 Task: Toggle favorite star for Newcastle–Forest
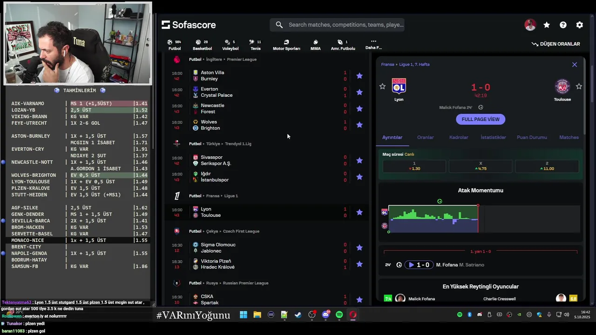point(359,108)
